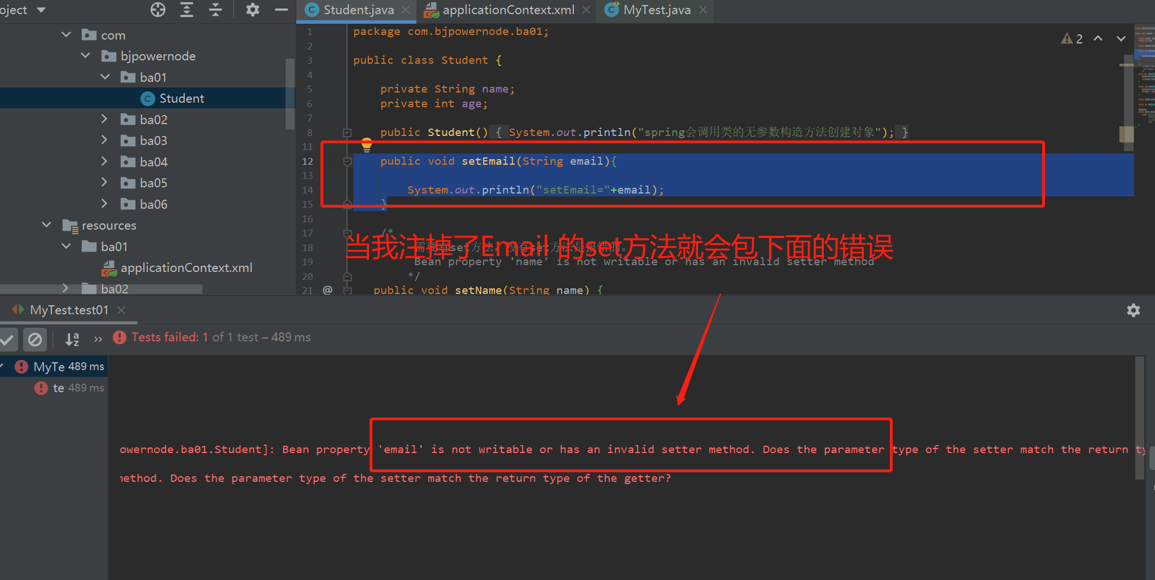Image resolution: width=1155 pixels, height=580 pixels.
Task: Click the red Tests failed error icon
Action: [x=120, y=337]
